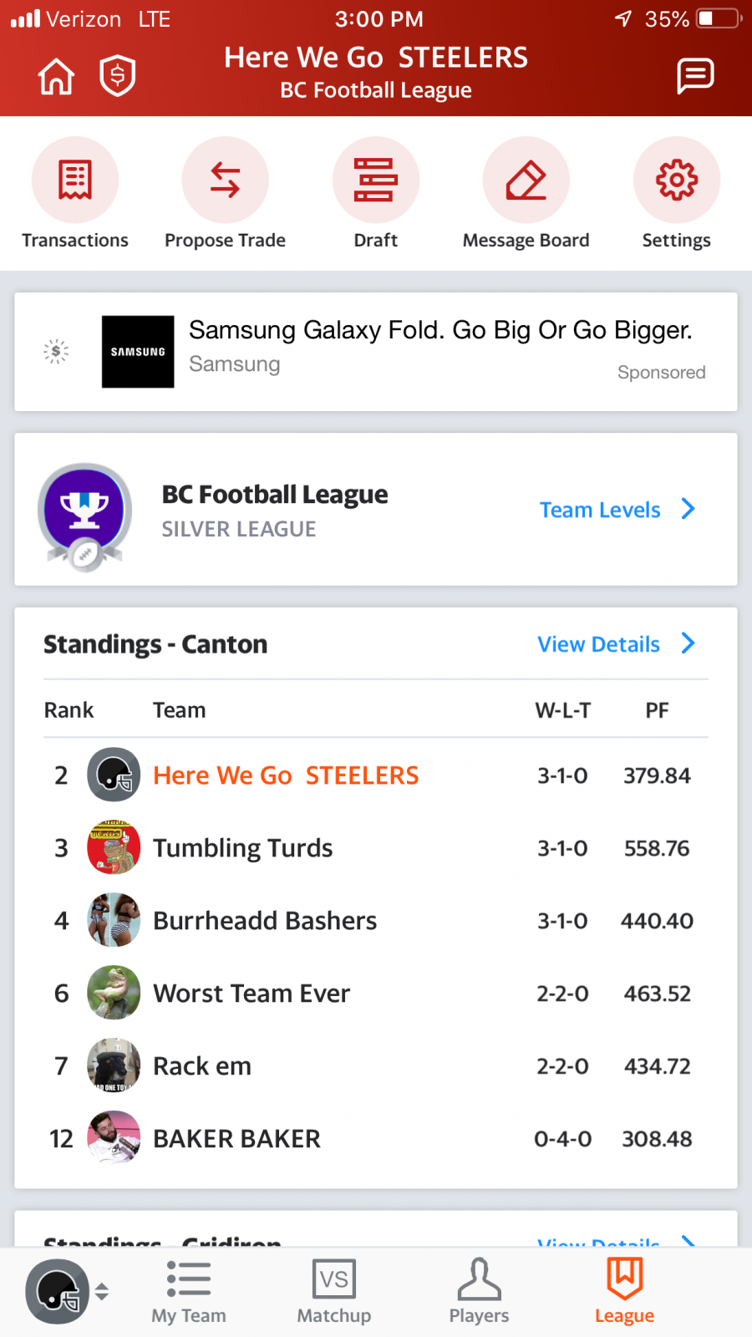Switch to the Players tab

479,1292
